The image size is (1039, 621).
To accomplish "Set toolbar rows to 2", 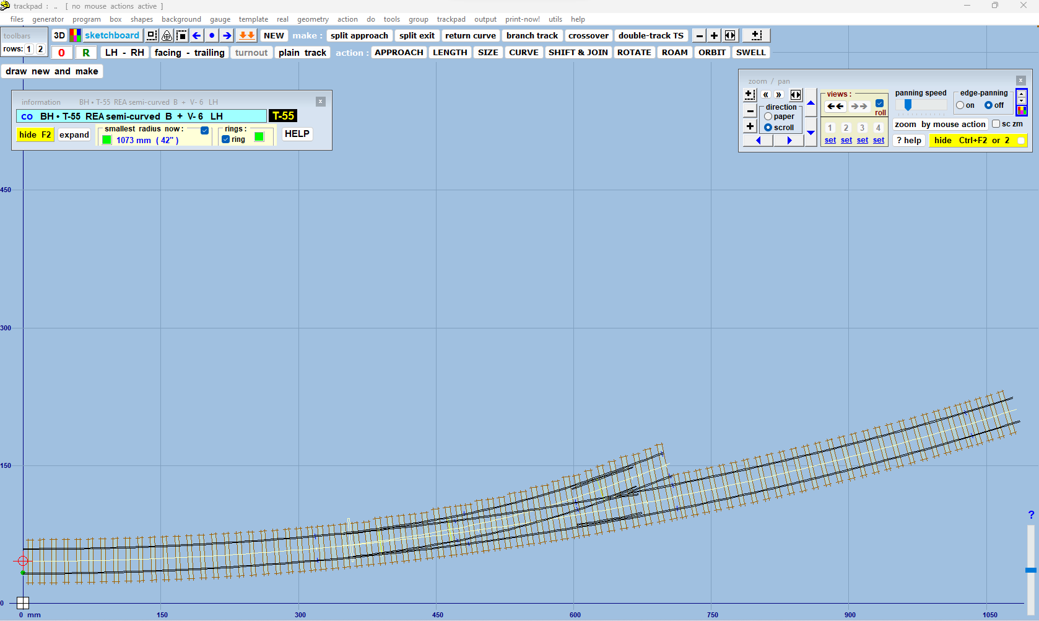I will point(40,49).
